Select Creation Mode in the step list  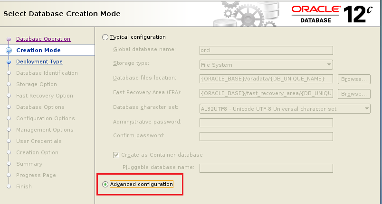(38, 50)
